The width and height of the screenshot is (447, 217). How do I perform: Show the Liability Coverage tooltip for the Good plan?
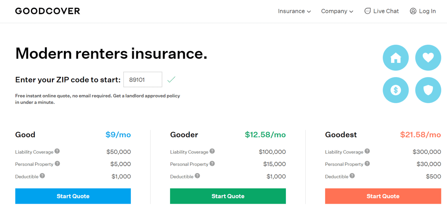coord(57,151)
